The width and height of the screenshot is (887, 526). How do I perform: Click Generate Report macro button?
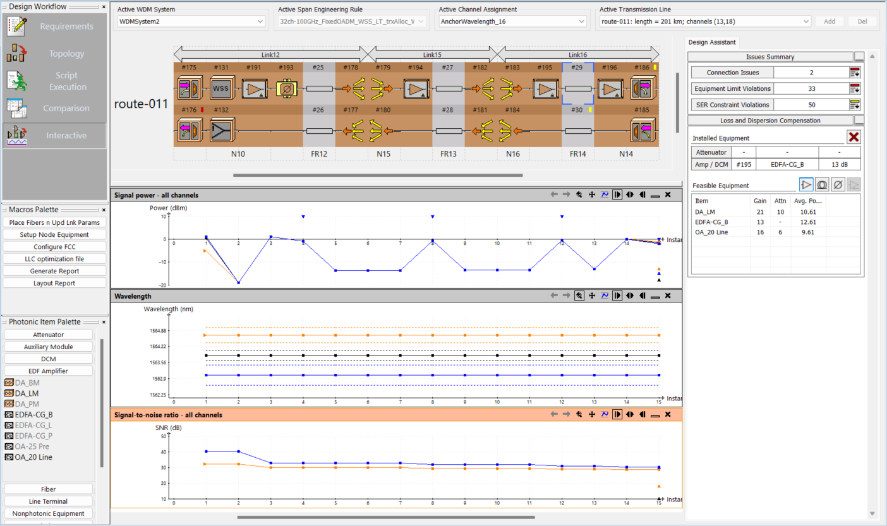point(54,271)
